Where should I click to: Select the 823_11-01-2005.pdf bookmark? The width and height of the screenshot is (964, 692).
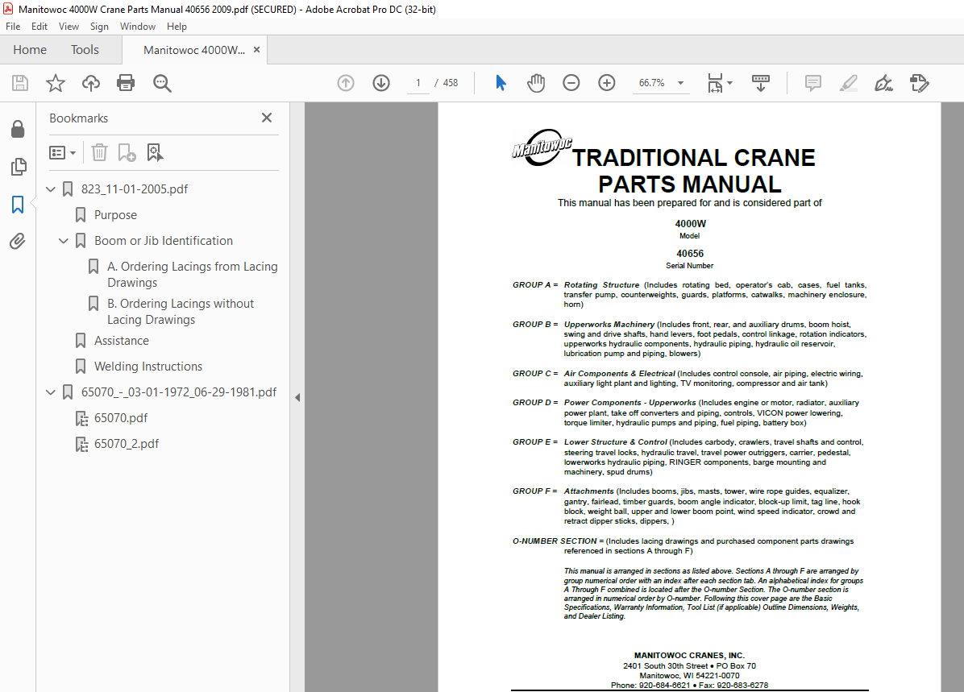click(135, 189)
